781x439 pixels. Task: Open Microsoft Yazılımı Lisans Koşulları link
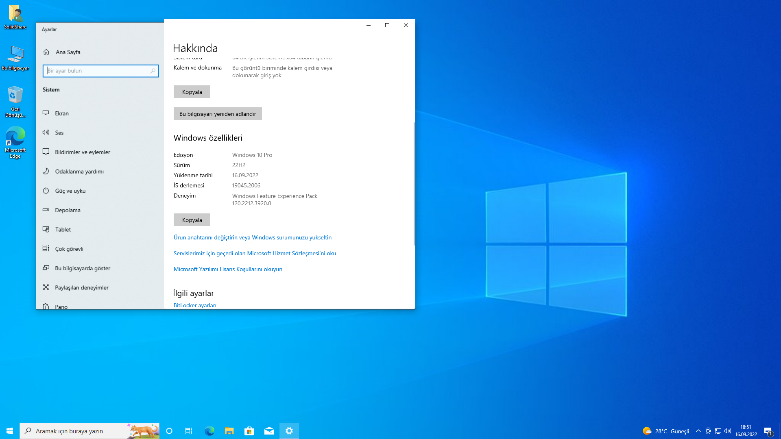(228, 269)
